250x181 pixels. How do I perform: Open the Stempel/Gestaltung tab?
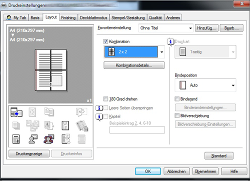click(128, 17)
